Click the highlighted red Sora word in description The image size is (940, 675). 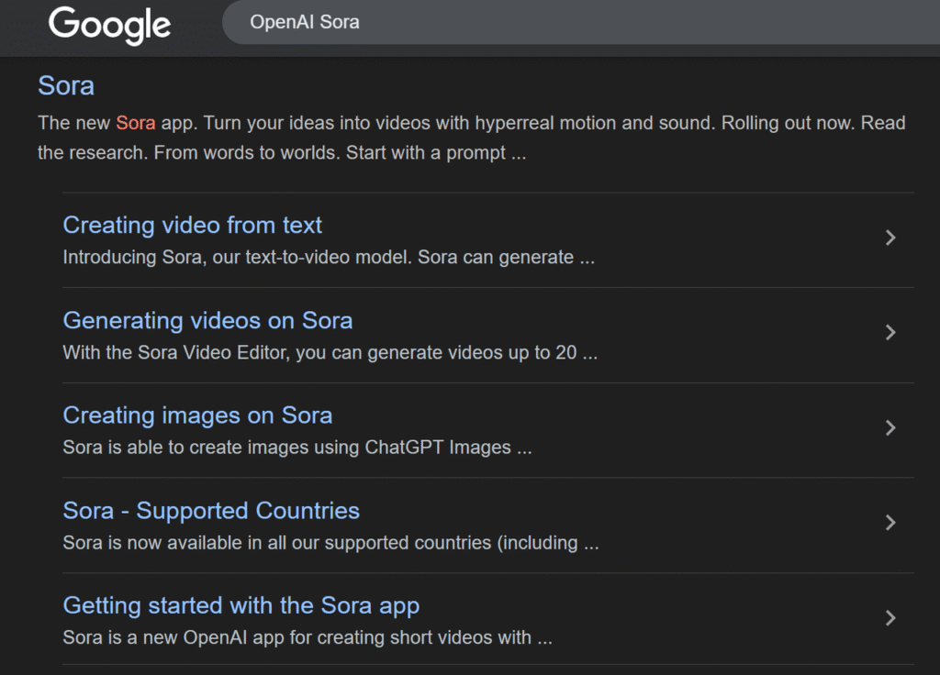coord(135,123)
